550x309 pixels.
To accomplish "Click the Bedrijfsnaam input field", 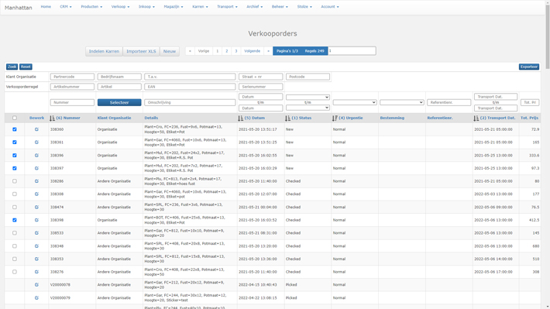I will point(119,77).
